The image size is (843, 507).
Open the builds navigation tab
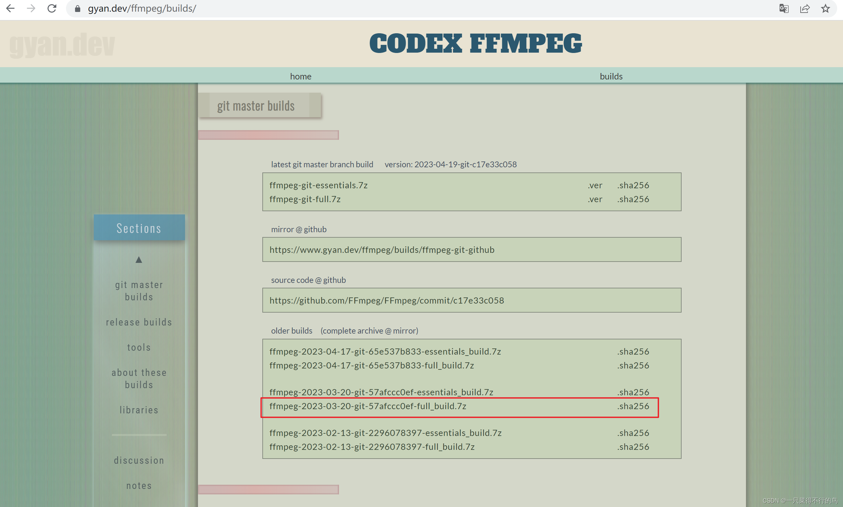(x=611, y=76)
